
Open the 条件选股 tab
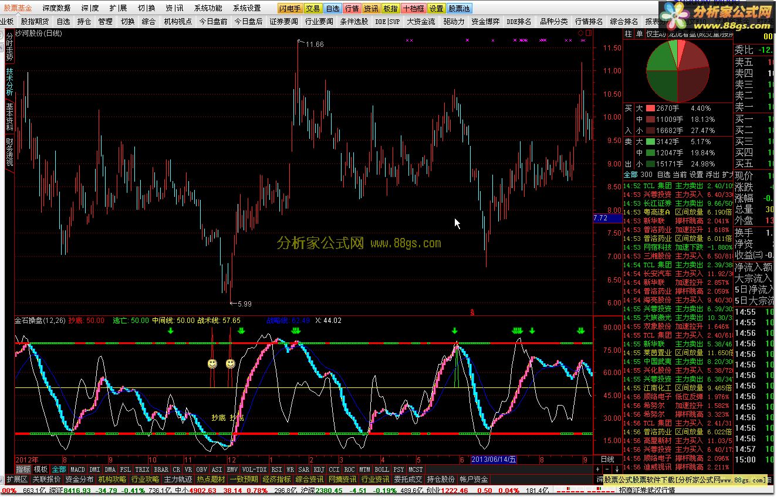(354, 21)
